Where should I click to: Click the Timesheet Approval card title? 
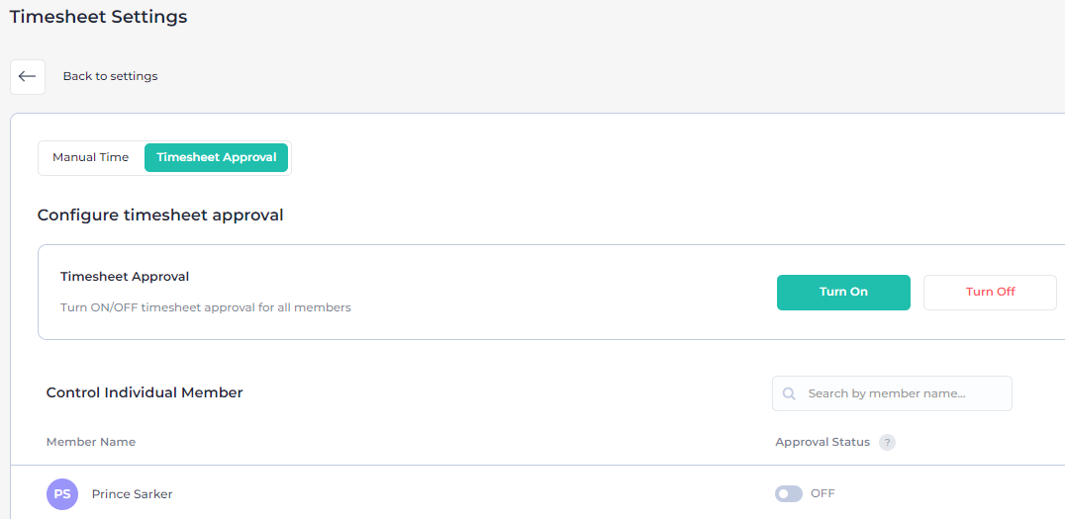coord(125,277)
